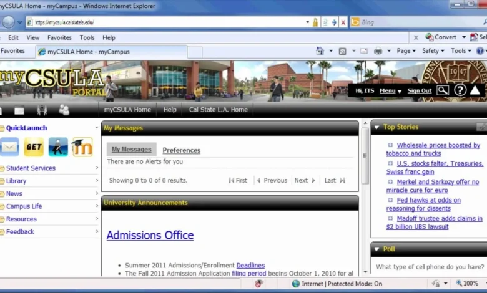Collapse the QuickLaunch section arrow
Image resolution: width=487 pixels, height=293 pixels.
[97, 127]
